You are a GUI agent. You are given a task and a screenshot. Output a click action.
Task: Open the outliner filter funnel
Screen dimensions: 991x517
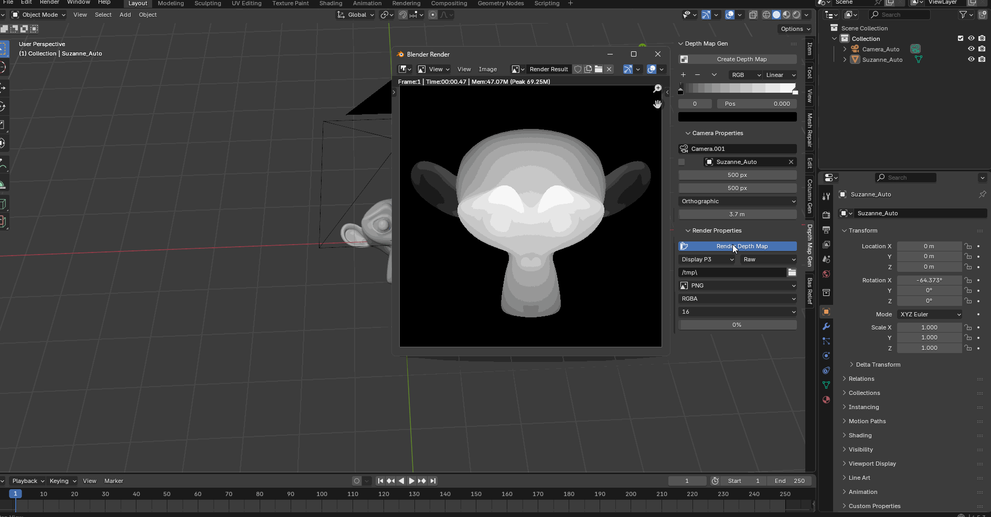(963, 15)
